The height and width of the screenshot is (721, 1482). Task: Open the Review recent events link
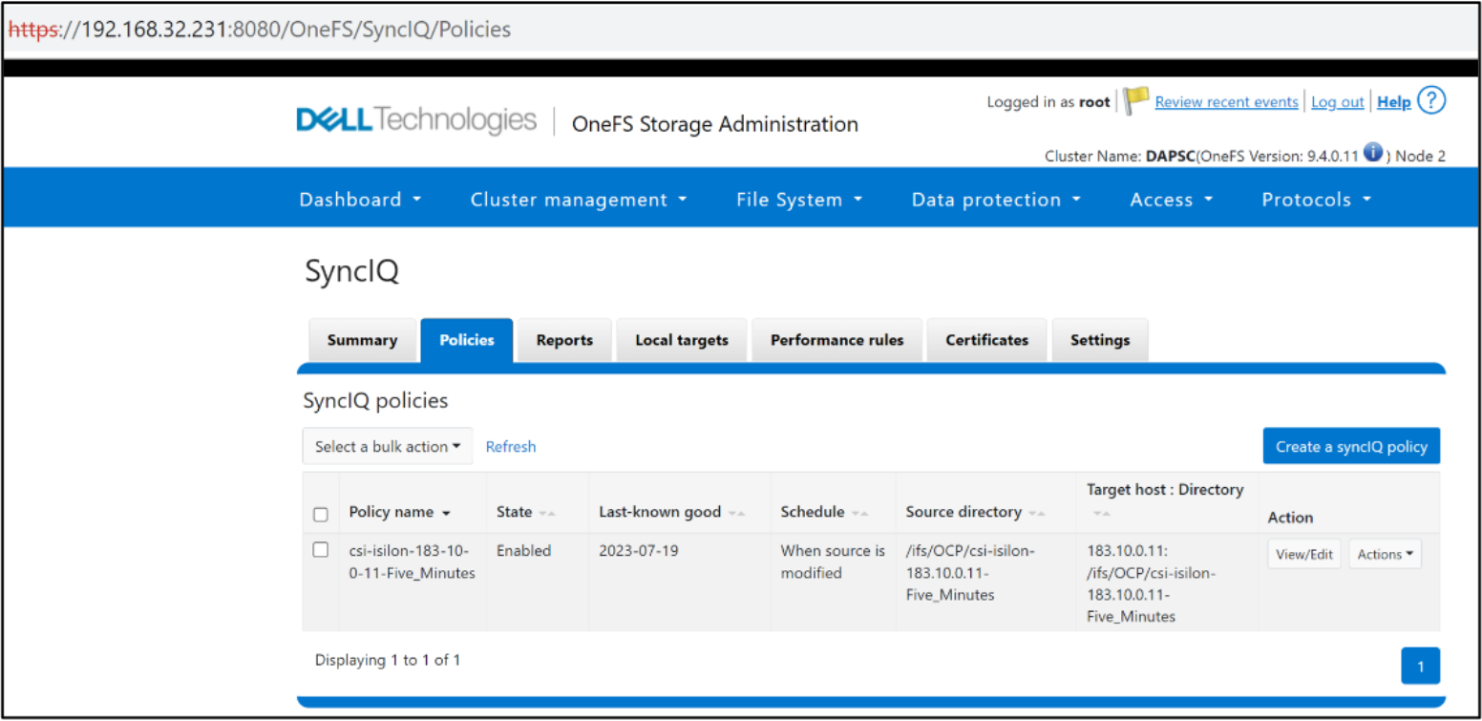1227,102
